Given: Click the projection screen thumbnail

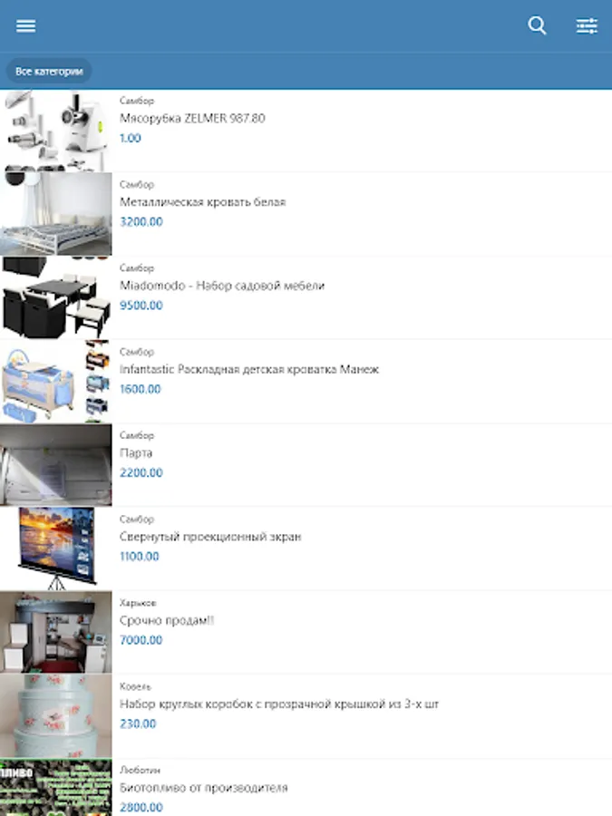Looking at the screenshot, I should (x=55, y=549).
